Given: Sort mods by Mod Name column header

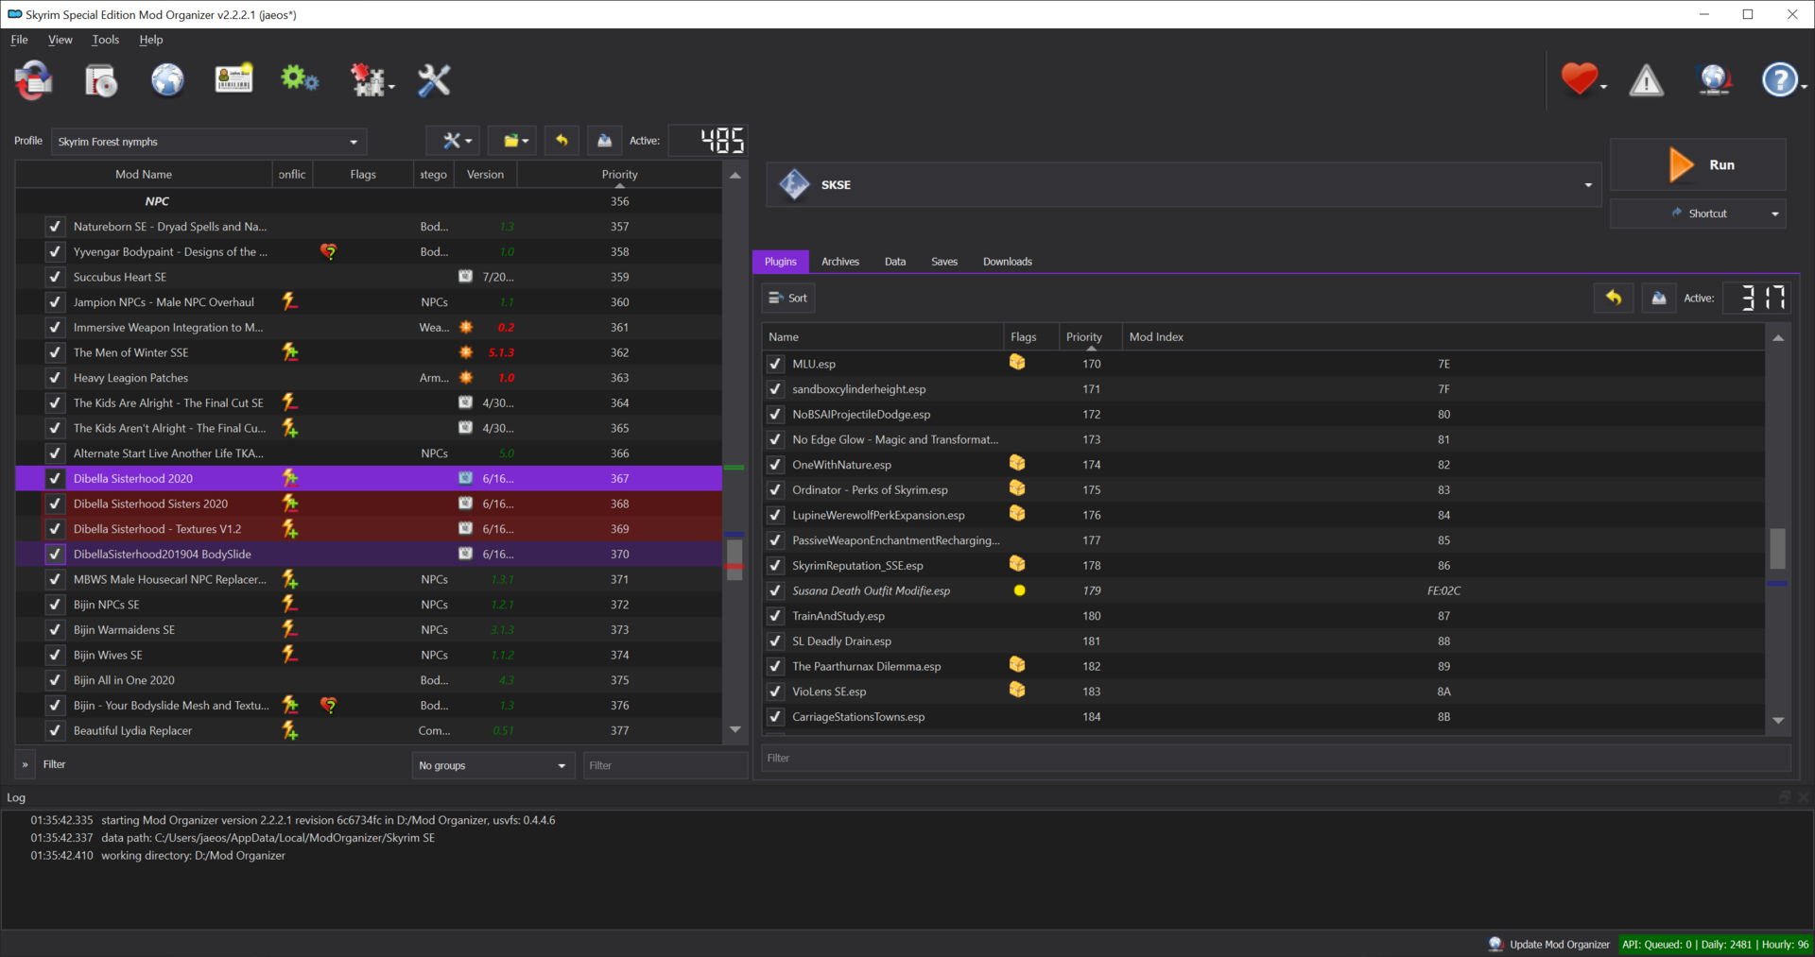Looking at the screenshot, I should click(144, 175).
